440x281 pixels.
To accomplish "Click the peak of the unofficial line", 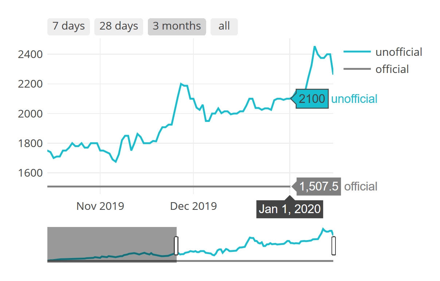I will tap(315, 47).
